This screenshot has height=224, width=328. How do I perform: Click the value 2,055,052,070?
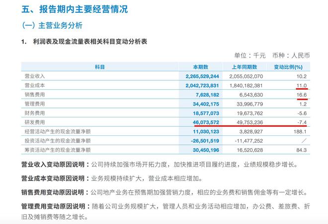pos(246,76)
